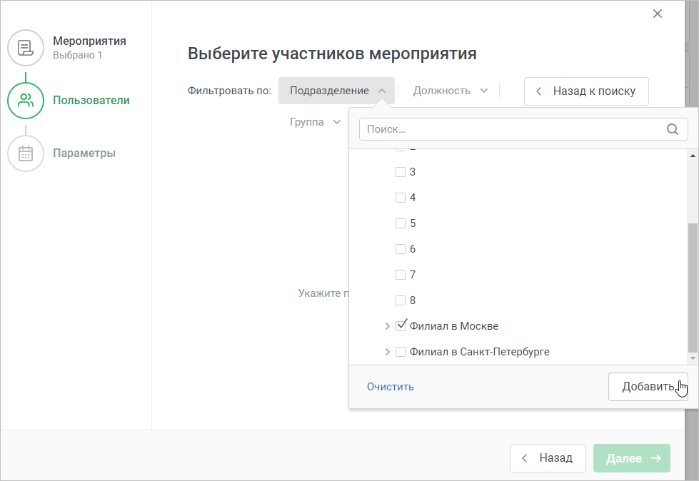Check the box for department 6
Viewport: 699px width, 481px height.
click(x=401, y=249)
